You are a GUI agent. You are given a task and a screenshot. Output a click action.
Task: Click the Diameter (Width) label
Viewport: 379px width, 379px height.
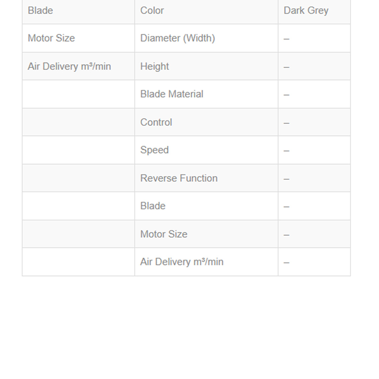tap(178, 38)
